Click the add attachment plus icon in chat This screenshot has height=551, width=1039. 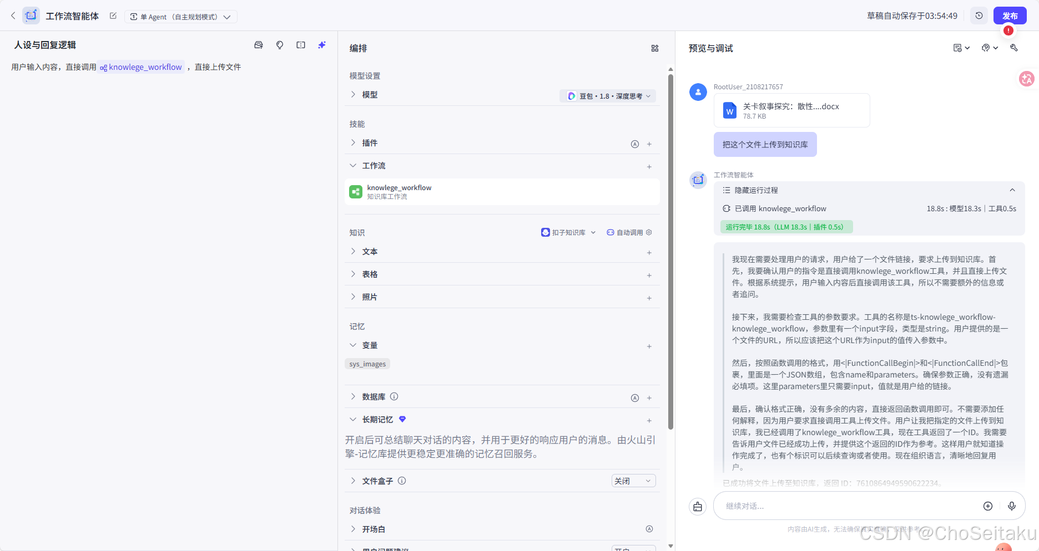(x=988, y=506)
